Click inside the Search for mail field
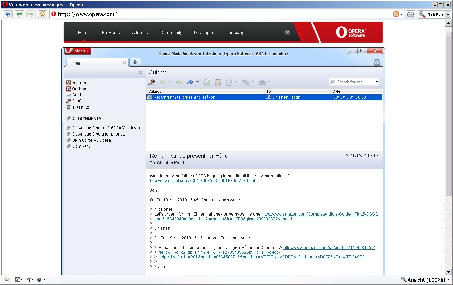The height and width of the screenshot is (285, 453). point(353,82)
